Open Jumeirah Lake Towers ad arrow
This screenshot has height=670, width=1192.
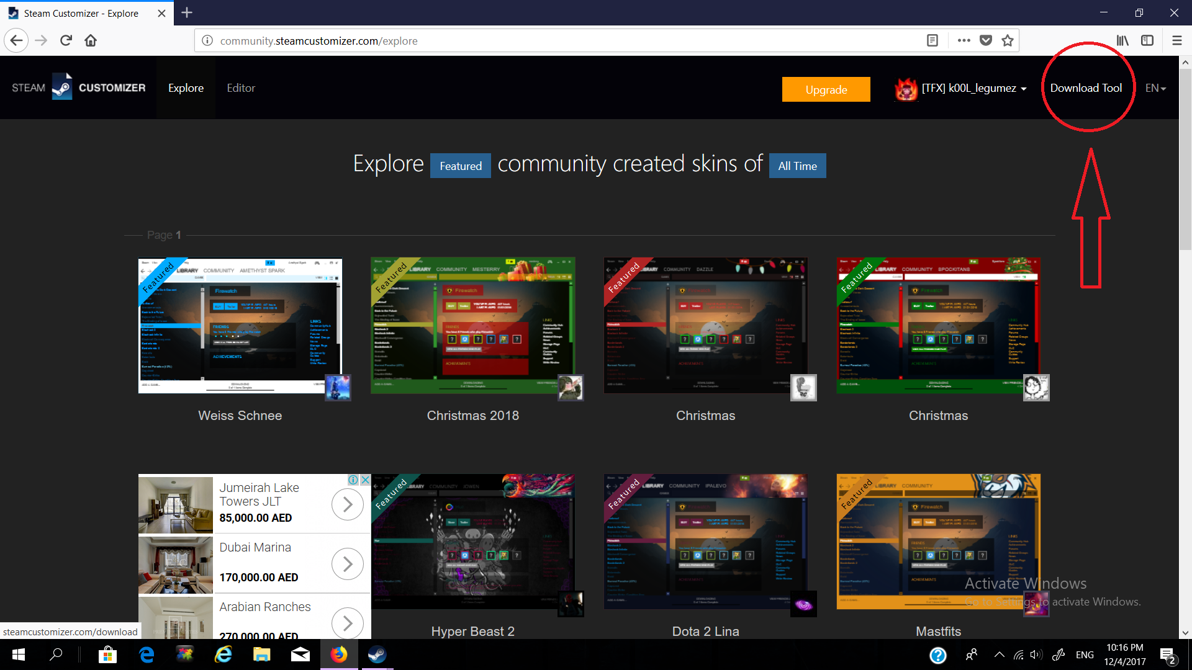(x=348, y=504)
